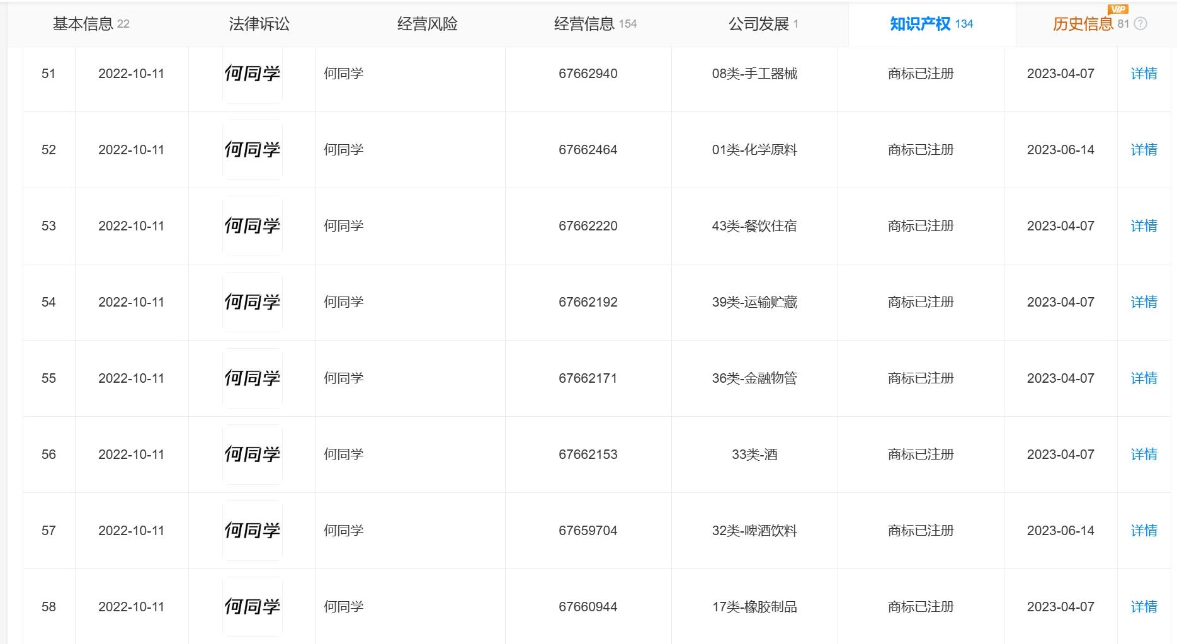Image resolution: width=1177 pixels, height=644 pixels.
Task: View 详情 for trademark 67659704
Action: 1144,531
